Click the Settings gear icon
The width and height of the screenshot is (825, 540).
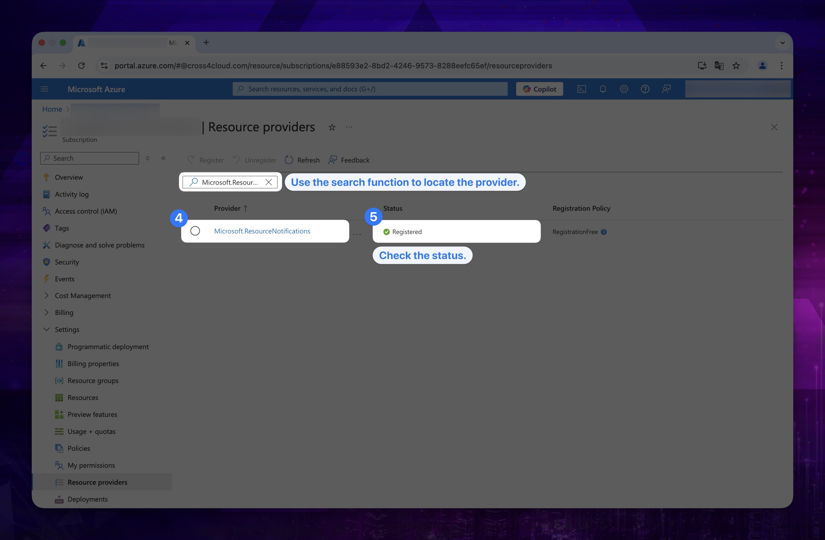(x=624, y=89)
